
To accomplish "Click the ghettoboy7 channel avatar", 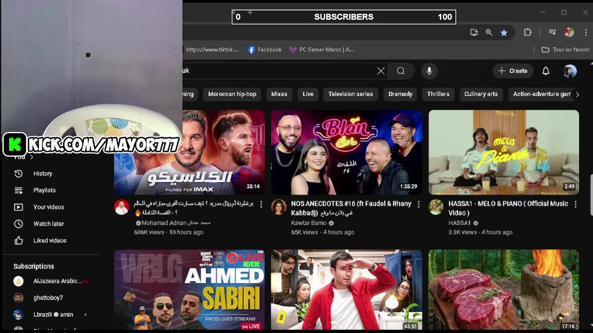I will [x=19, y=298].
